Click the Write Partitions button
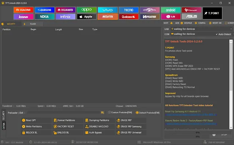234x145 pixels. (x=36, y=126)
